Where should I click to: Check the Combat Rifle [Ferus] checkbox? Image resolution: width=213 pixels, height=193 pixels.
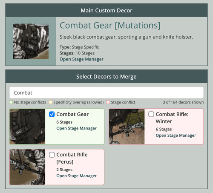click(52, 155)
